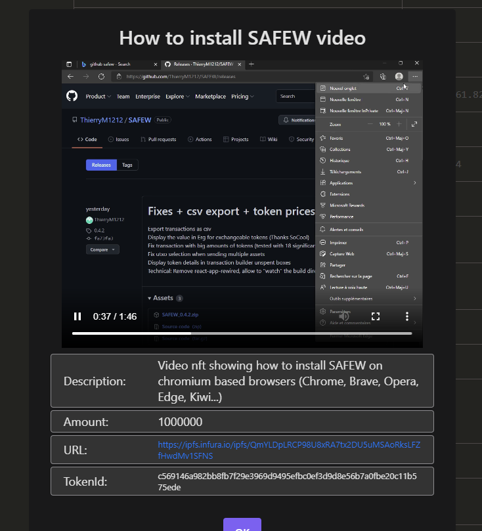482x531 pixels.
Task: Click the profile avatar icon in the browser toolbar
Action: pyautogui.click(x=399, y=77)
